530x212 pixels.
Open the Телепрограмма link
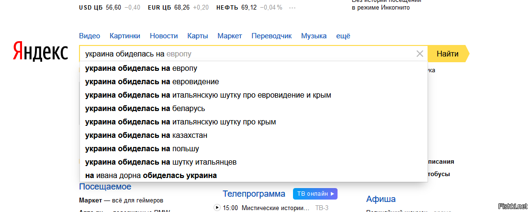pos(254,194)
